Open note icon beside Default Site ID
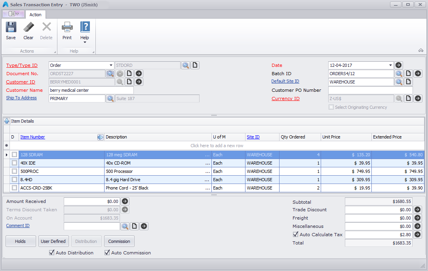428x271 pixels. coord(408,82)
